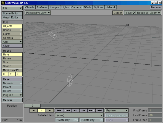The image size is (163, 123).
Task: Go to the next key frame
Action: 91,110
